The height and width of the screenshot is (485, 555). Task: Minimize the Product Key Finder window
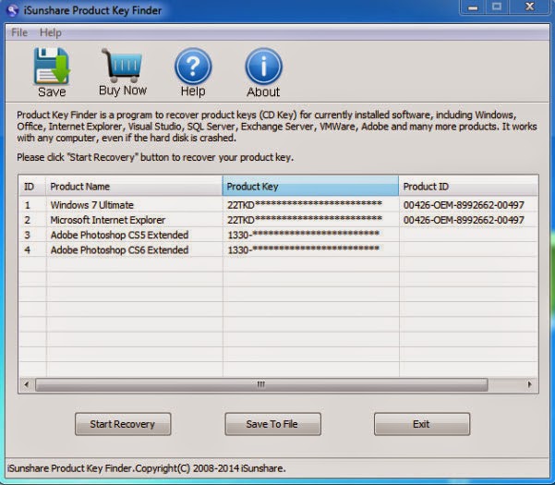tap(473, 7)
